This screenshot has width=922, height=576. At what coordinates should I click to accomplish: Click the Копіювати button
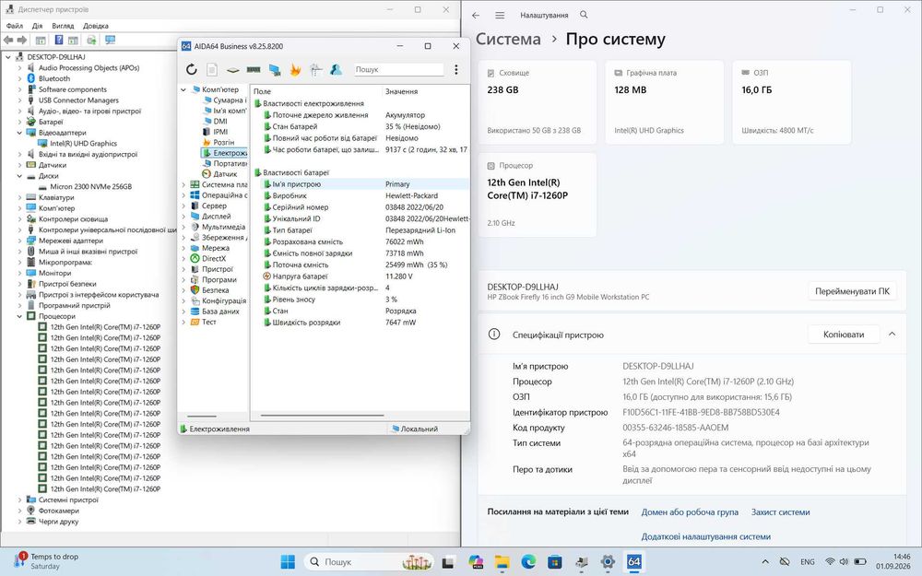pyautogui.click(x=844, y=335)
